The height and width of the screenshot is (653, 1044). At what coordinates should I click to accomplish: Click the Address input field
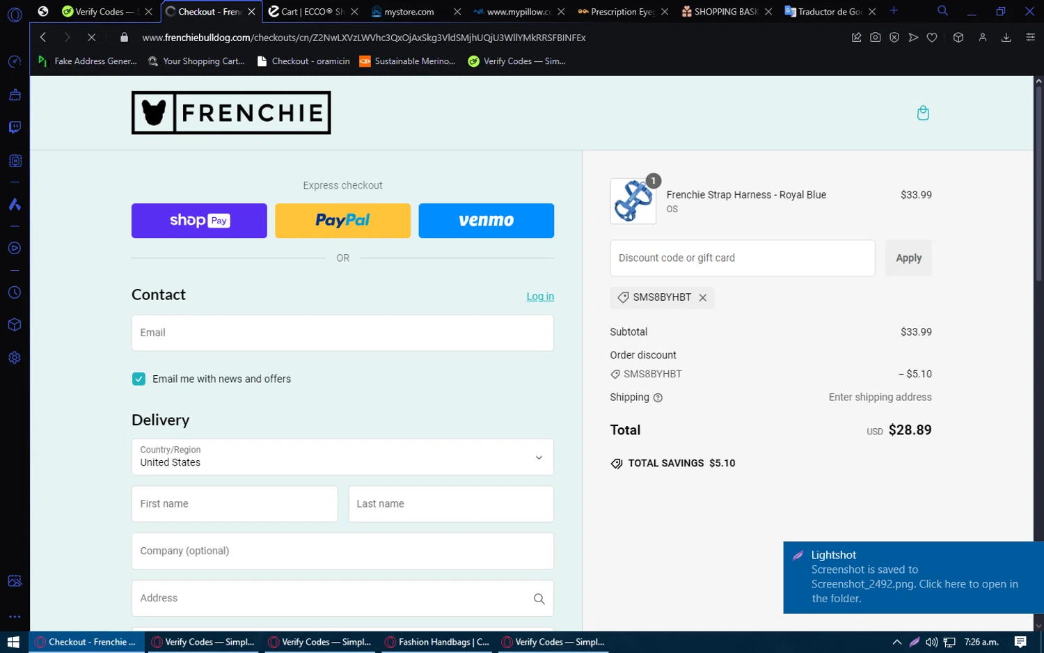point(342,599)
